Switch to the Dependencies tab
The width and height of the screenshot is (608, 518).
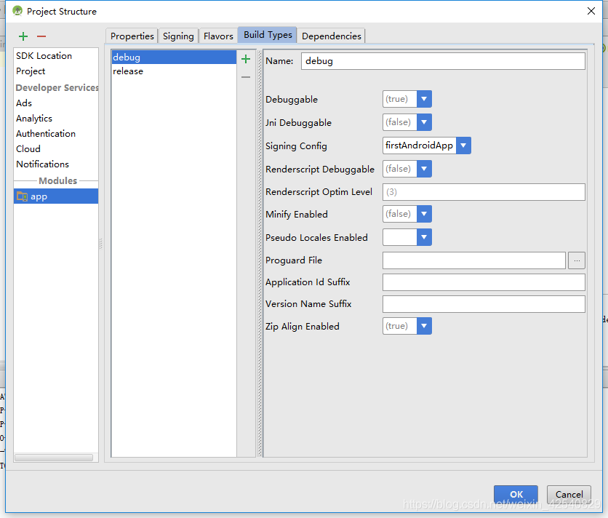tap(332, 36)
